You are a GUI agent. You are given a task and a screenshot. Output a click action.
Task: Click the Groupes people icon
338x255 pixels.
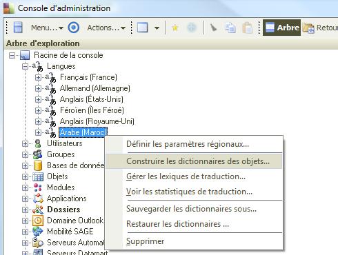point(38,154)
